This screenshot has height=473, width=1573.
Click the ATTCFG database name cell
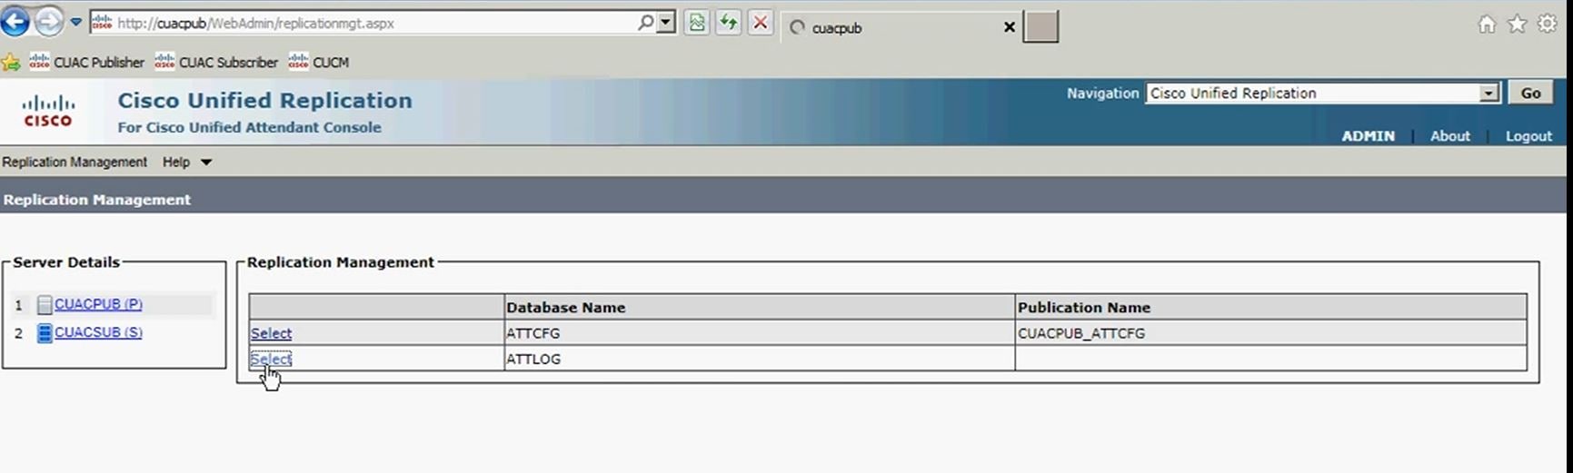(x=759, y=333)
